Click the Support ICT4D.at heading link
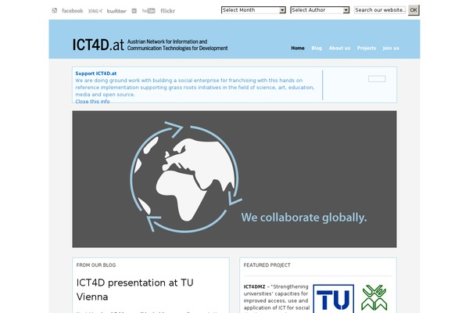The height and width of the screenshot is (313, 469). coord(95,74)
